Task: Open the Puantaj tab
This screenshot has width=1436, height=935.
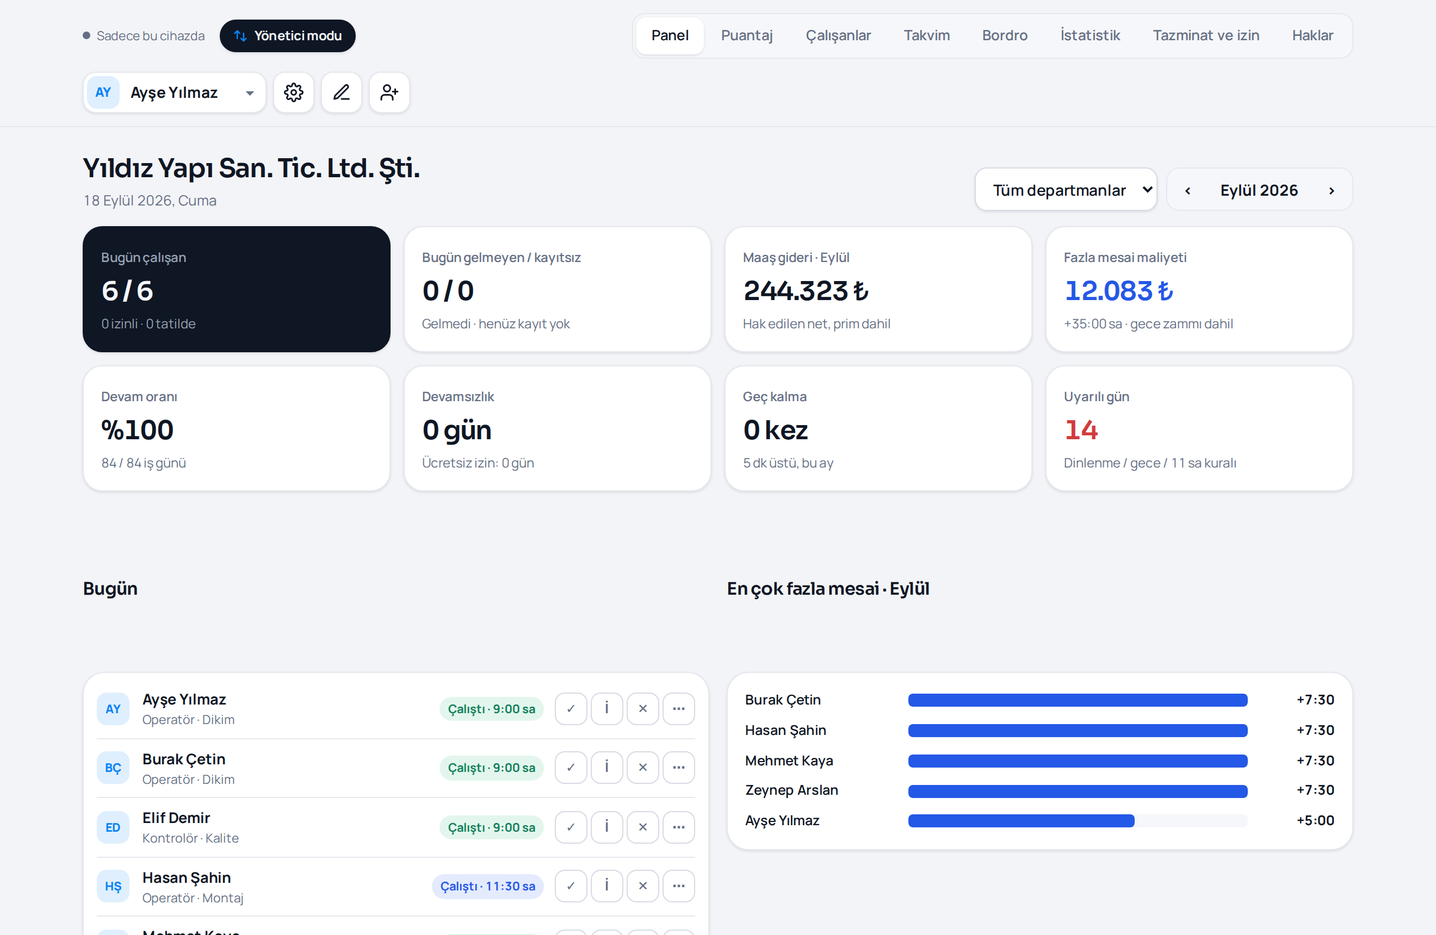Action: 746,35
